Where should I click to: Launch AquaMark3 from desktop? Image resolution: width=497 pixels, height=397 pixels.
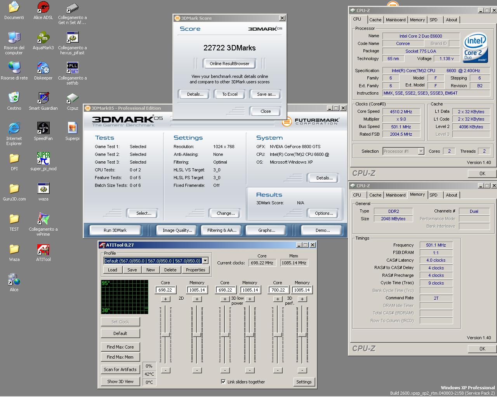click(43, 41)
